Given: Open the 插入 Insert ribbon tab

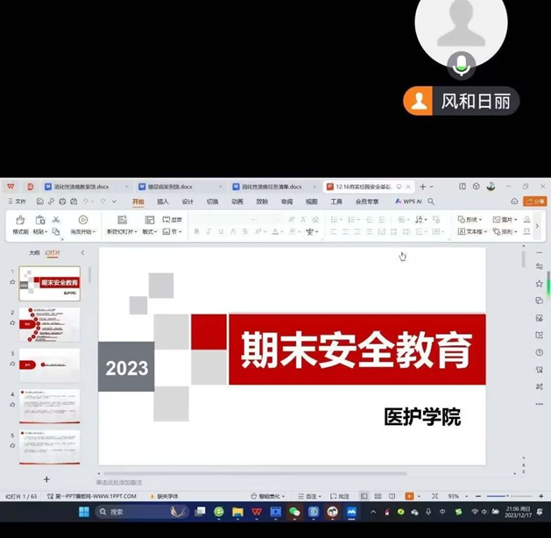Looking at the screenshot, I should pos(163,202).
